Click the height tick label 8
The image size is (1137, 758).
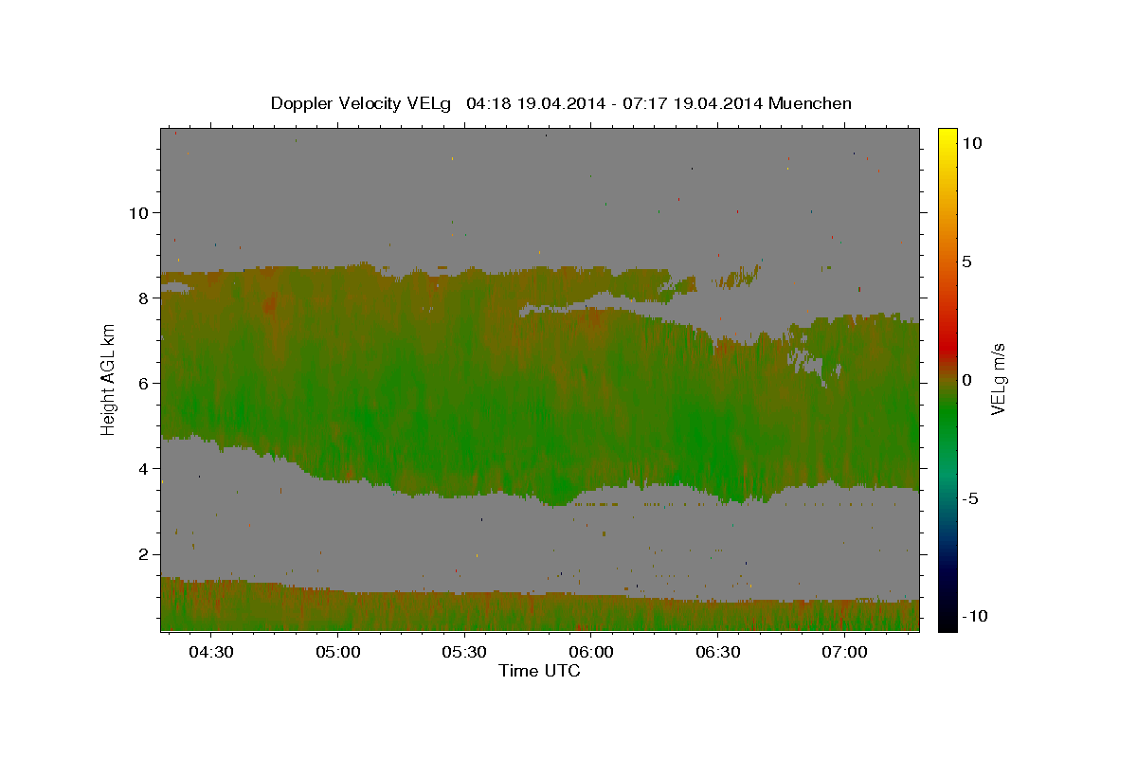[x=143, y=298]
